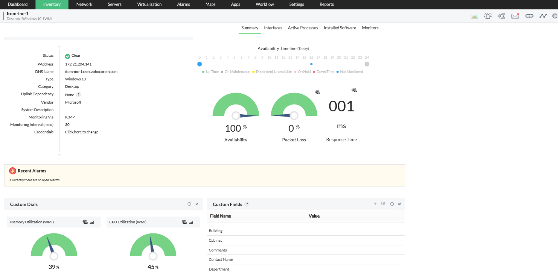The image size is (558, 274).
Task: Open the link/dependency icon in top toolbar
Action: 529,16
